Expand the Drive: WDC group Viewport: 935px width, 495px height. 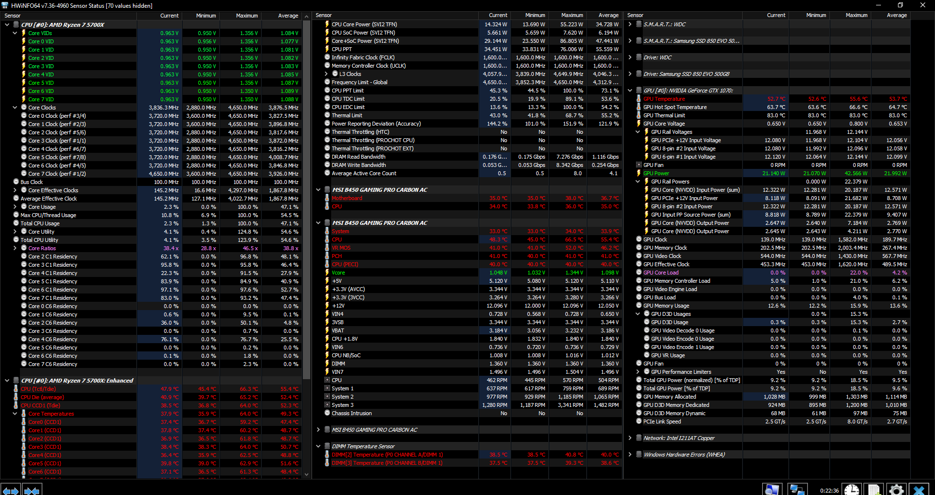pyautogui.click(x=630, y=57)
